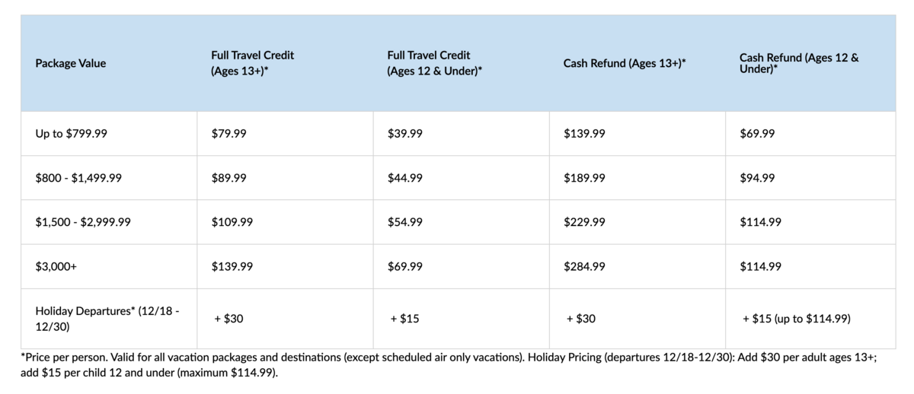Click the $800 - $1,499.99 package row

[459, 178]
